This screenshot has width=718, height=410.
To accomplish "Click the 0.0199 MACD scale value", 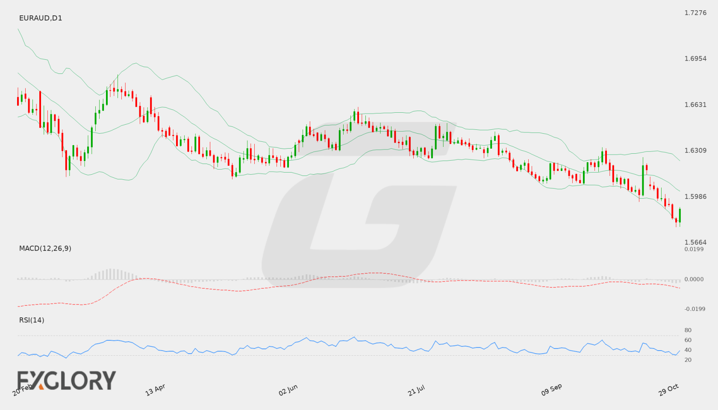I will tap(694, 249).
